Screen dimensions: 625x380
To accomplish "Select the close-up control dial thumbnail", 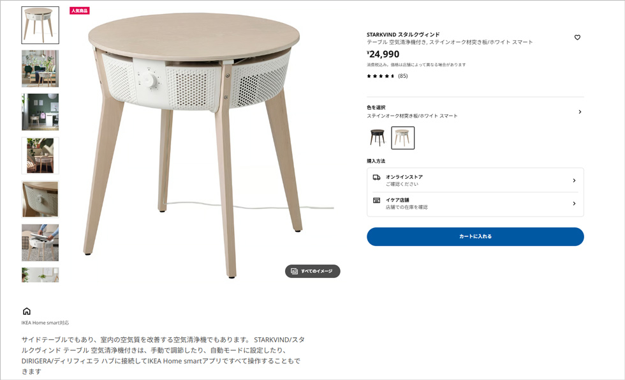I will [40, 199].
